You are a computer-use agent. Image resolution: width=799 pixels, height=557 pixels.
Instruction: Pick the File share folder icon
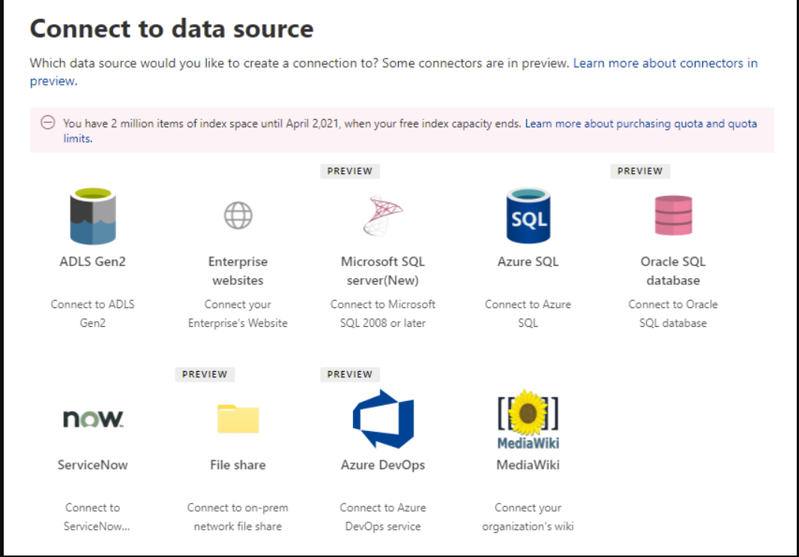pos(238,419)
